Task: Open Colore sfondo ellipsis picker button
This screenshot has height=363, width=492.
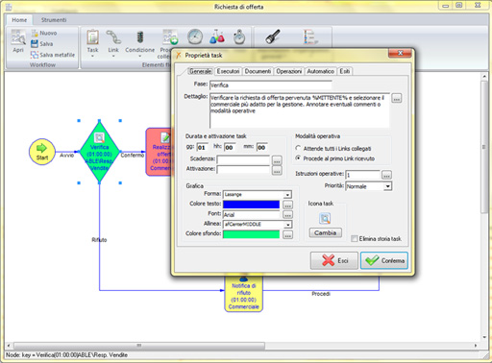Action: 287,235
